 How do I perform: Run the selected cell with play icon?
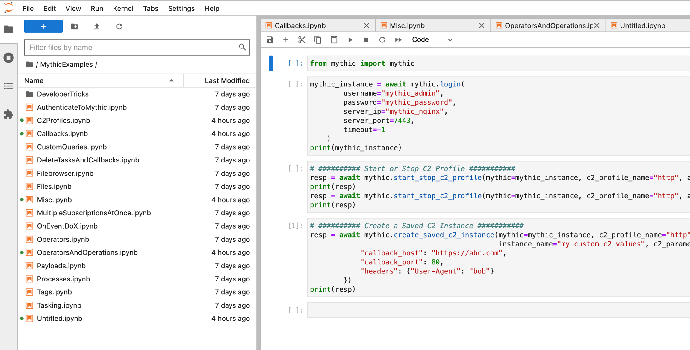point(350,40)
